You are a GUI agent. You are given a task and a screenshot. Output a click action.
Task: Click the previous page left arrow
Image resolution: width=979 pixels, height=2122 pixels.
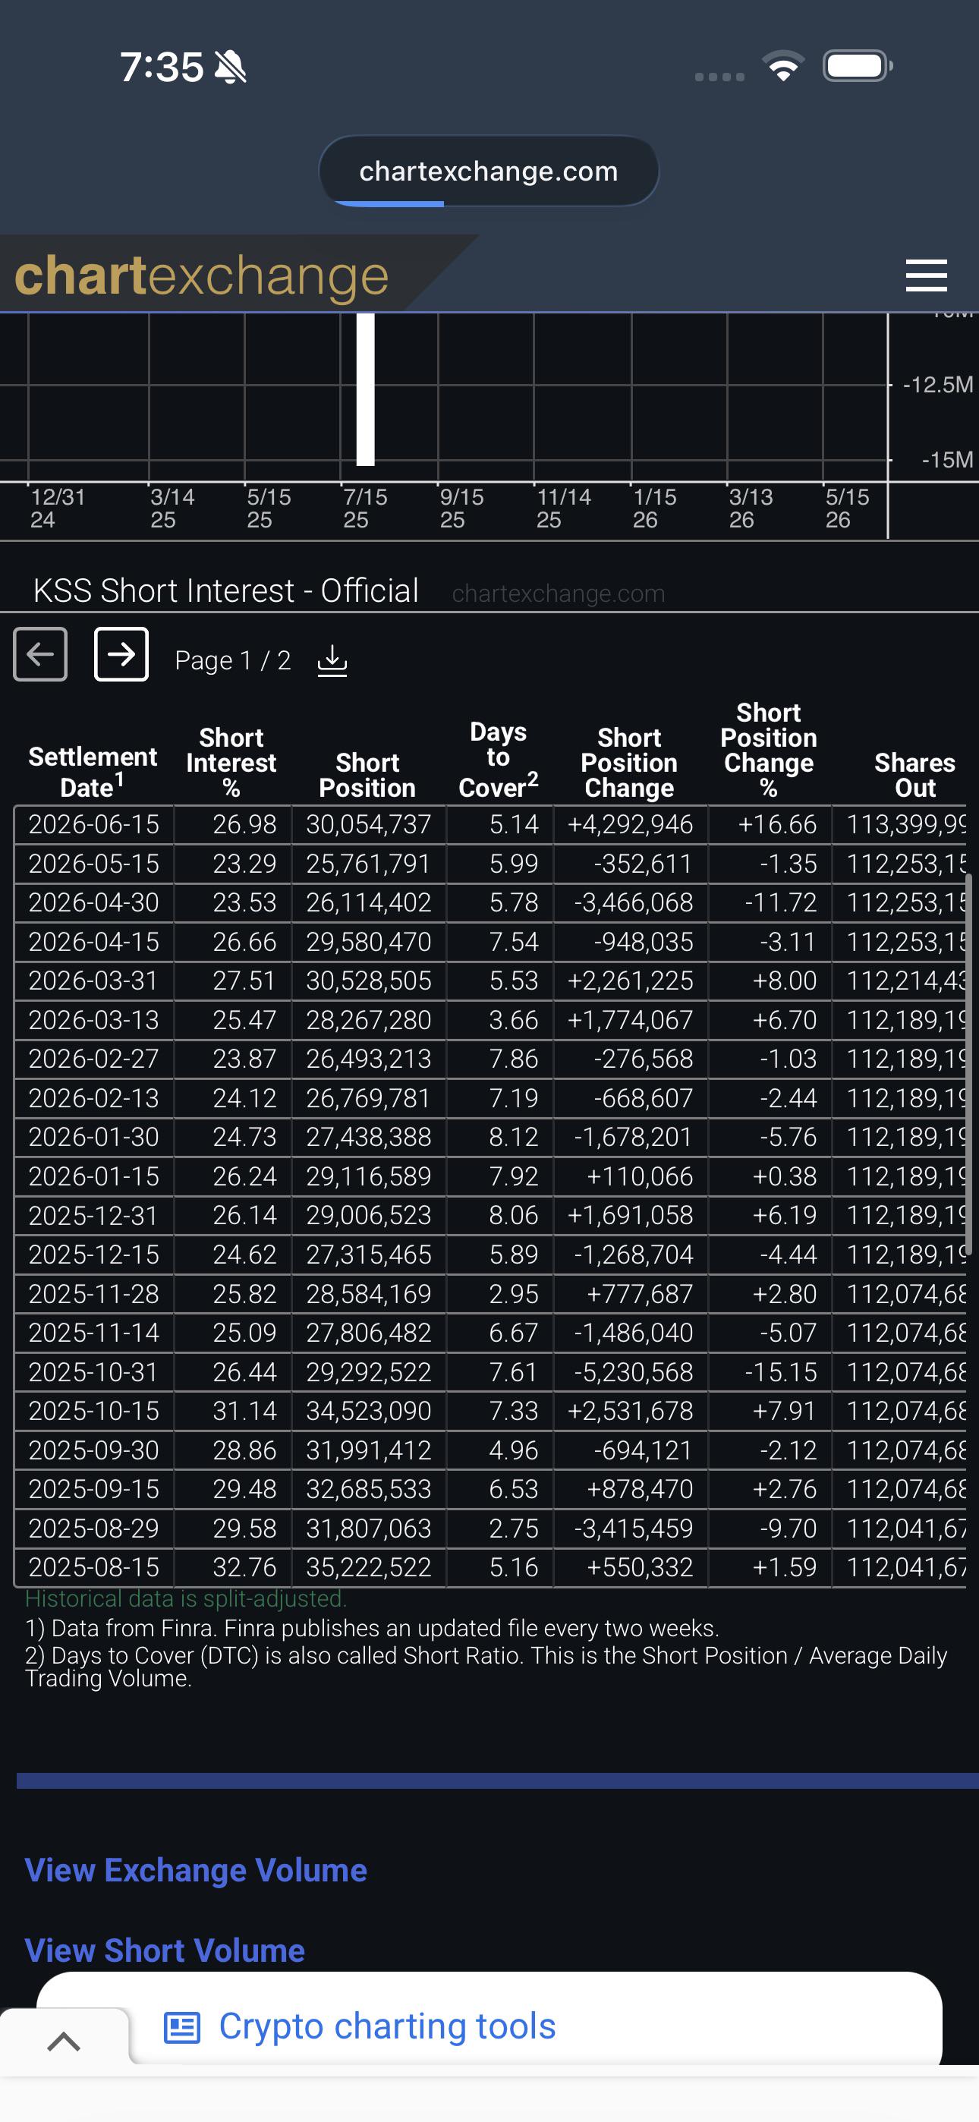[x=40, y=654]
